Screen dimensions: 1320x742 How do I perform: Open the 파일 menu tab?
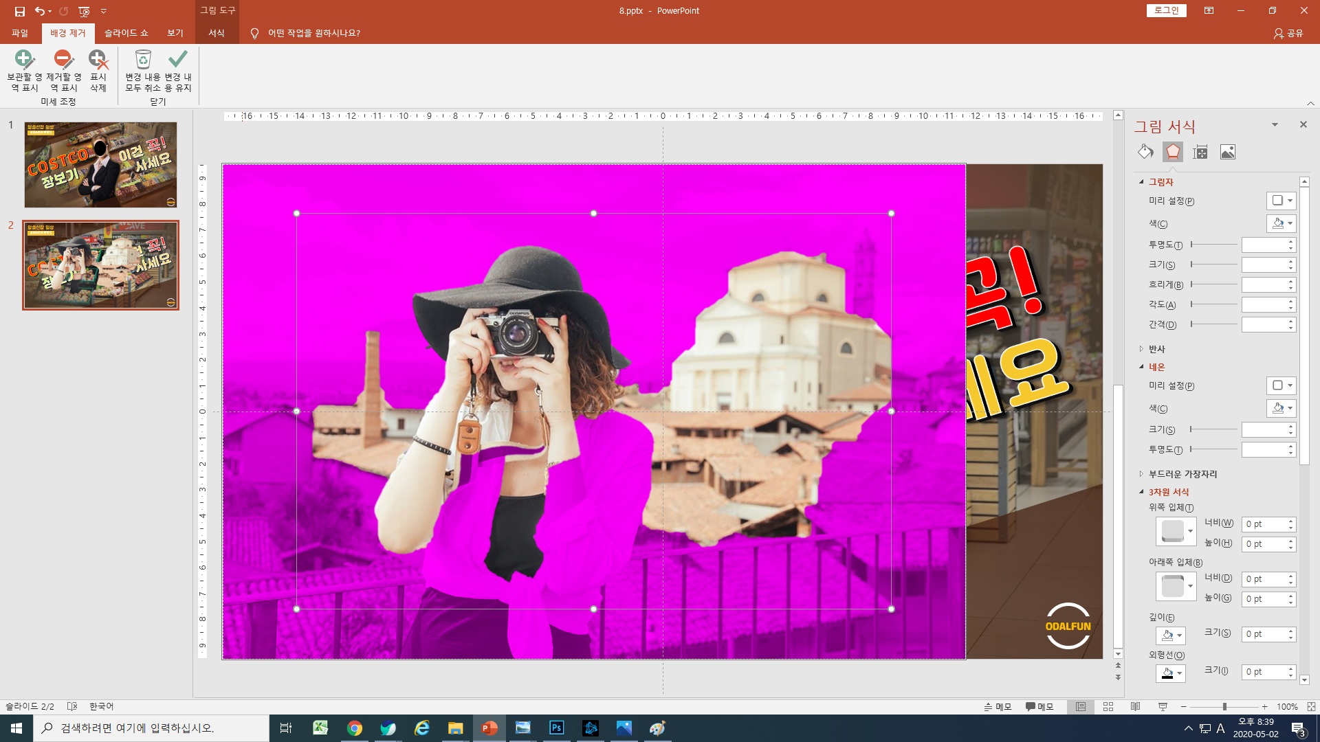20,33
